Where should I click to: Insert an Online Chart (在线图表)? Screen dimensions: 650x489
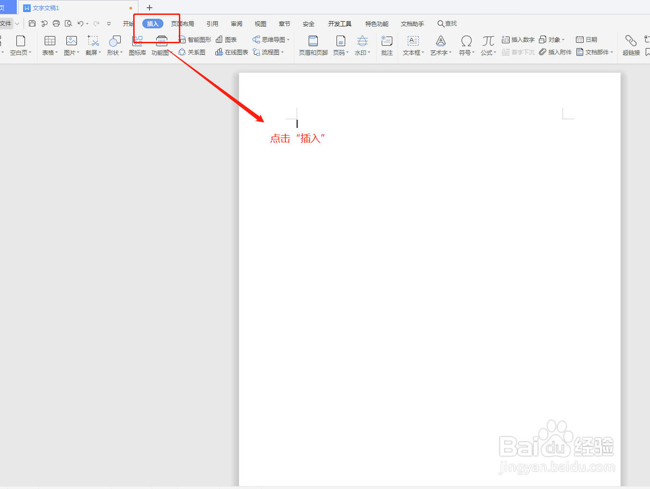coord(232,52)
